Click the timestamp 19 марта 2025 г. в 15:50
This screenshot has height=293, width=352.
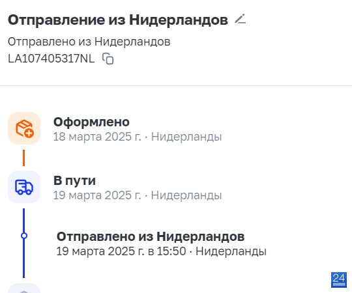[x=121, y=251]
